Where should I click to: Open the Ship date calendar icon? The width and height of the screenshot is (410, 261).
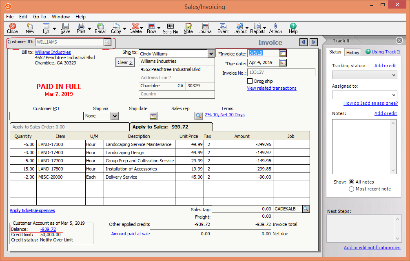[153, 116]
